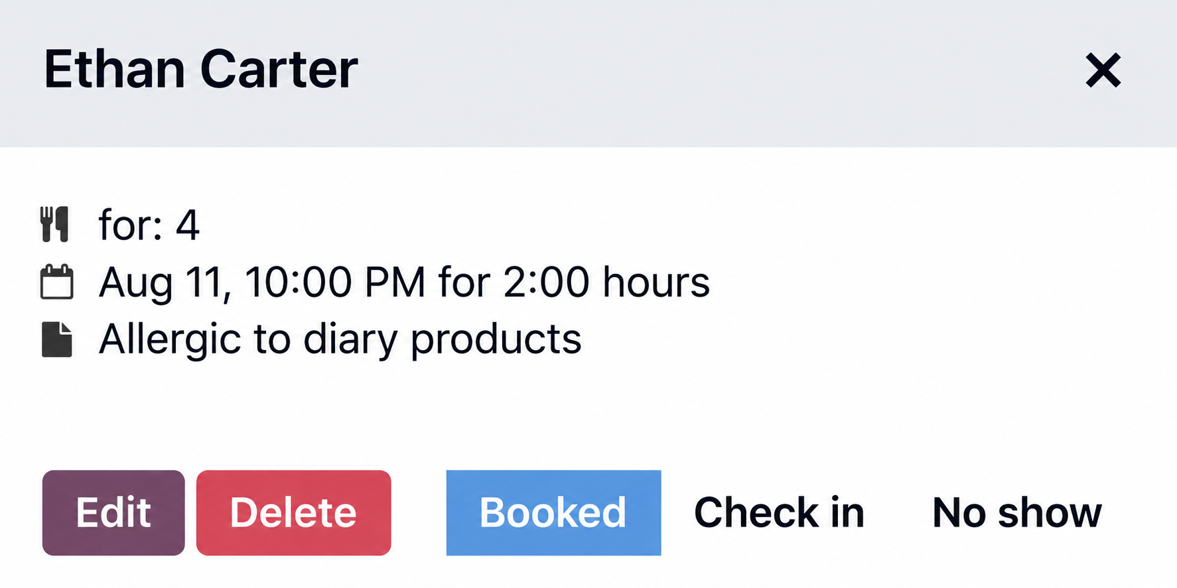Screen dimensions: 1177x588
Task: Click the Ethan Carter name heading
Action: (x=200, y=69)
